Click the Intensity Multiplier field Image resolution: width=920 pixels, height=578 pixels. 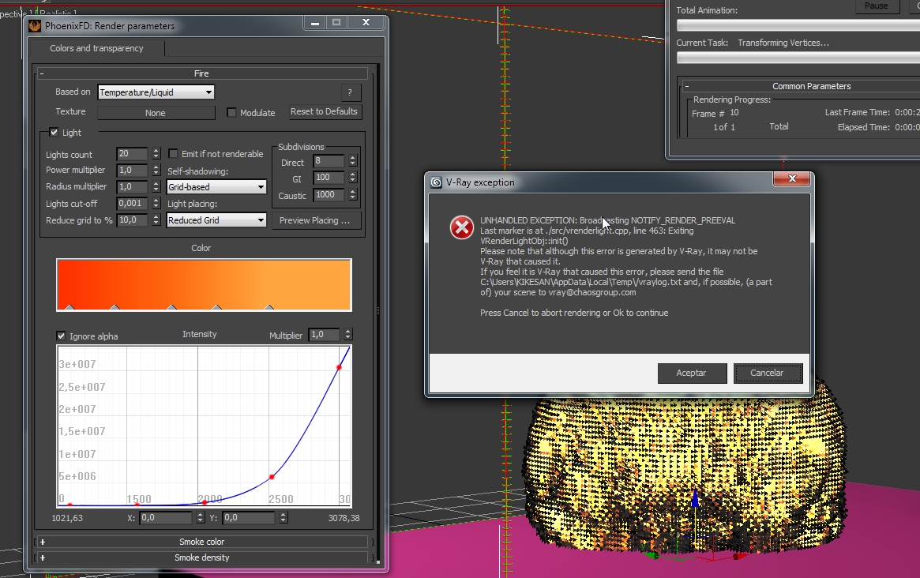[x=325, y=335]
